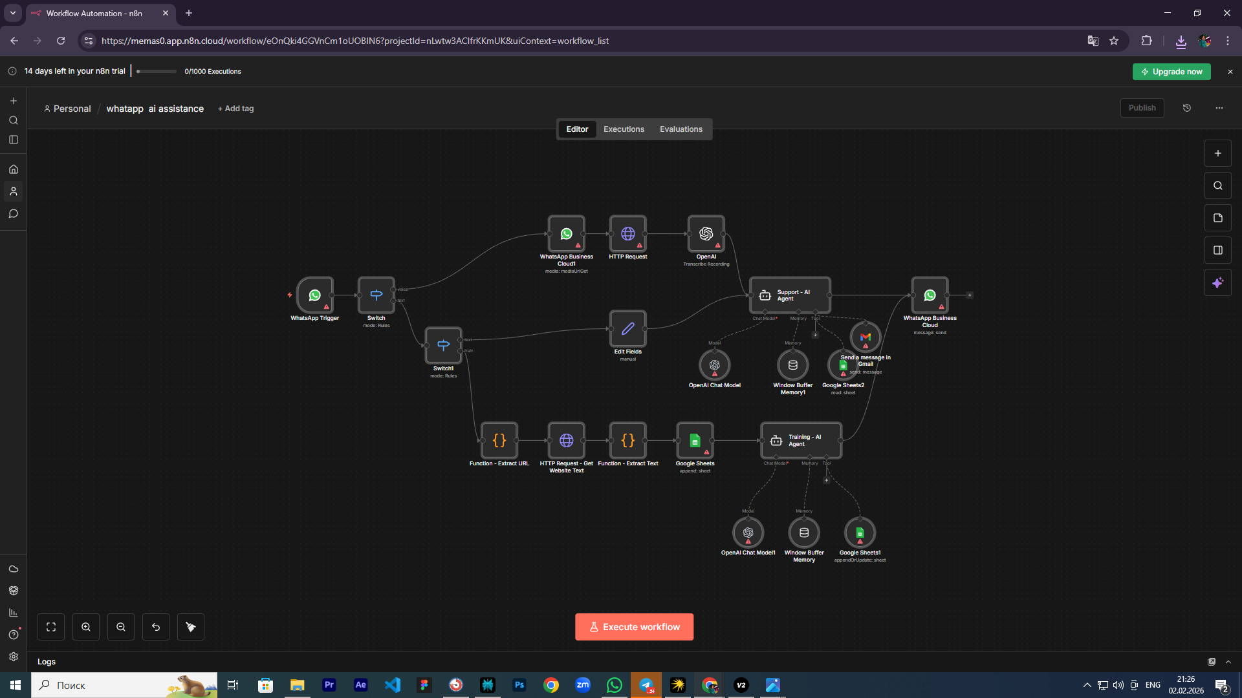
Task: Select the Send a message in Gmail node
Action: pos(866,337)
